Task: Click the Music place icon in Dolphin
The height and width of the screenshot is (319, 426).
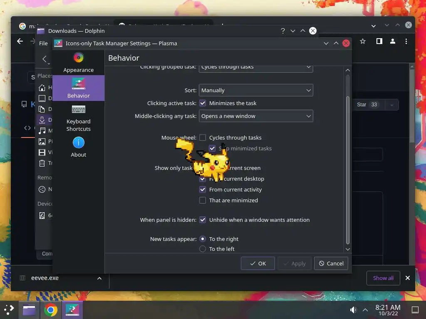Action: click(42, 130)
